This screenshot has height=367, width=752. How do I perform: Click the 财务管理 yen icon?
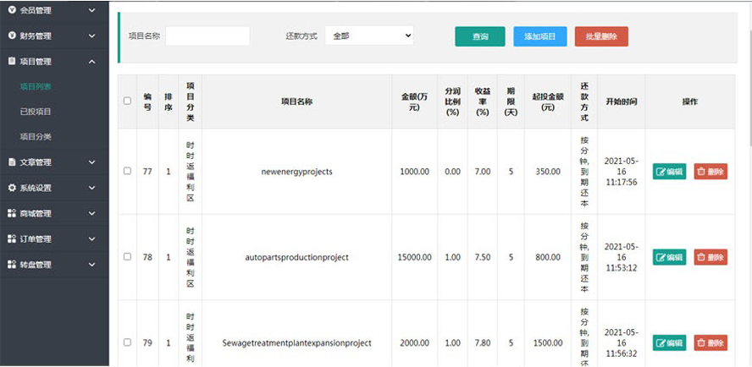(x=12, y=36)
